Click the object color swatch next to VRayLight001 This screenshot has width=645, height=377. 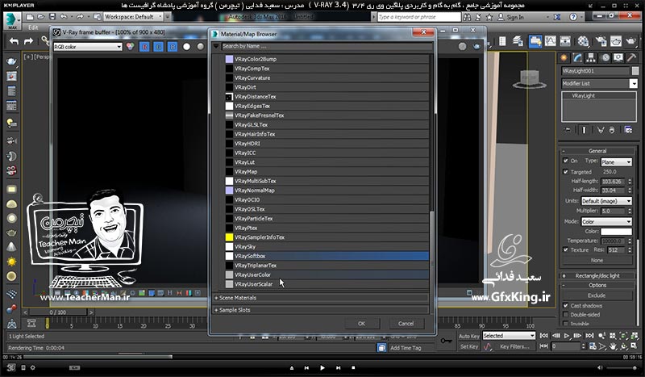(635, 71)
